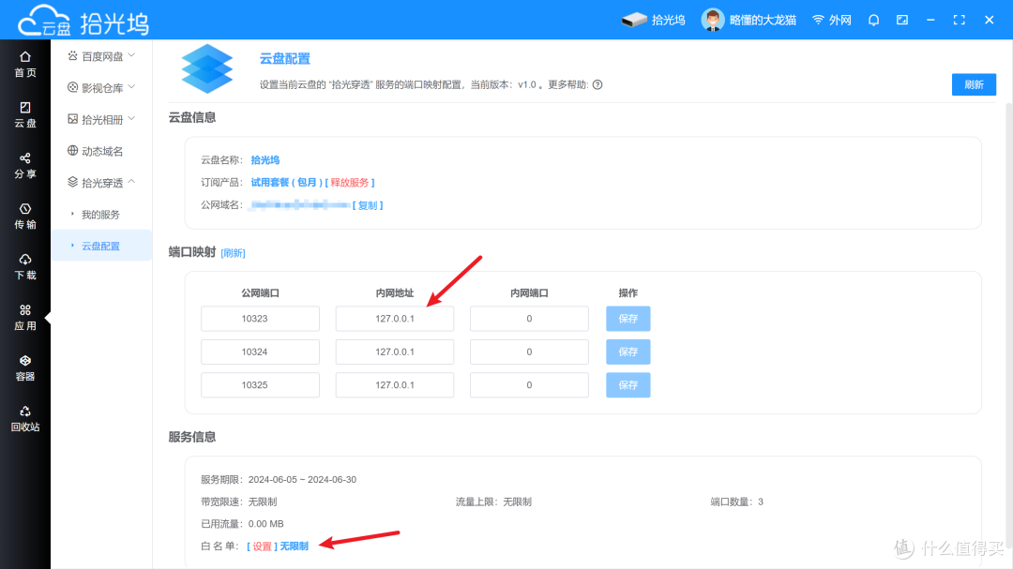Click 内网地址 field in the 10325 row
This screenshot has height=569, width=1013.
(x=395, y=385)
